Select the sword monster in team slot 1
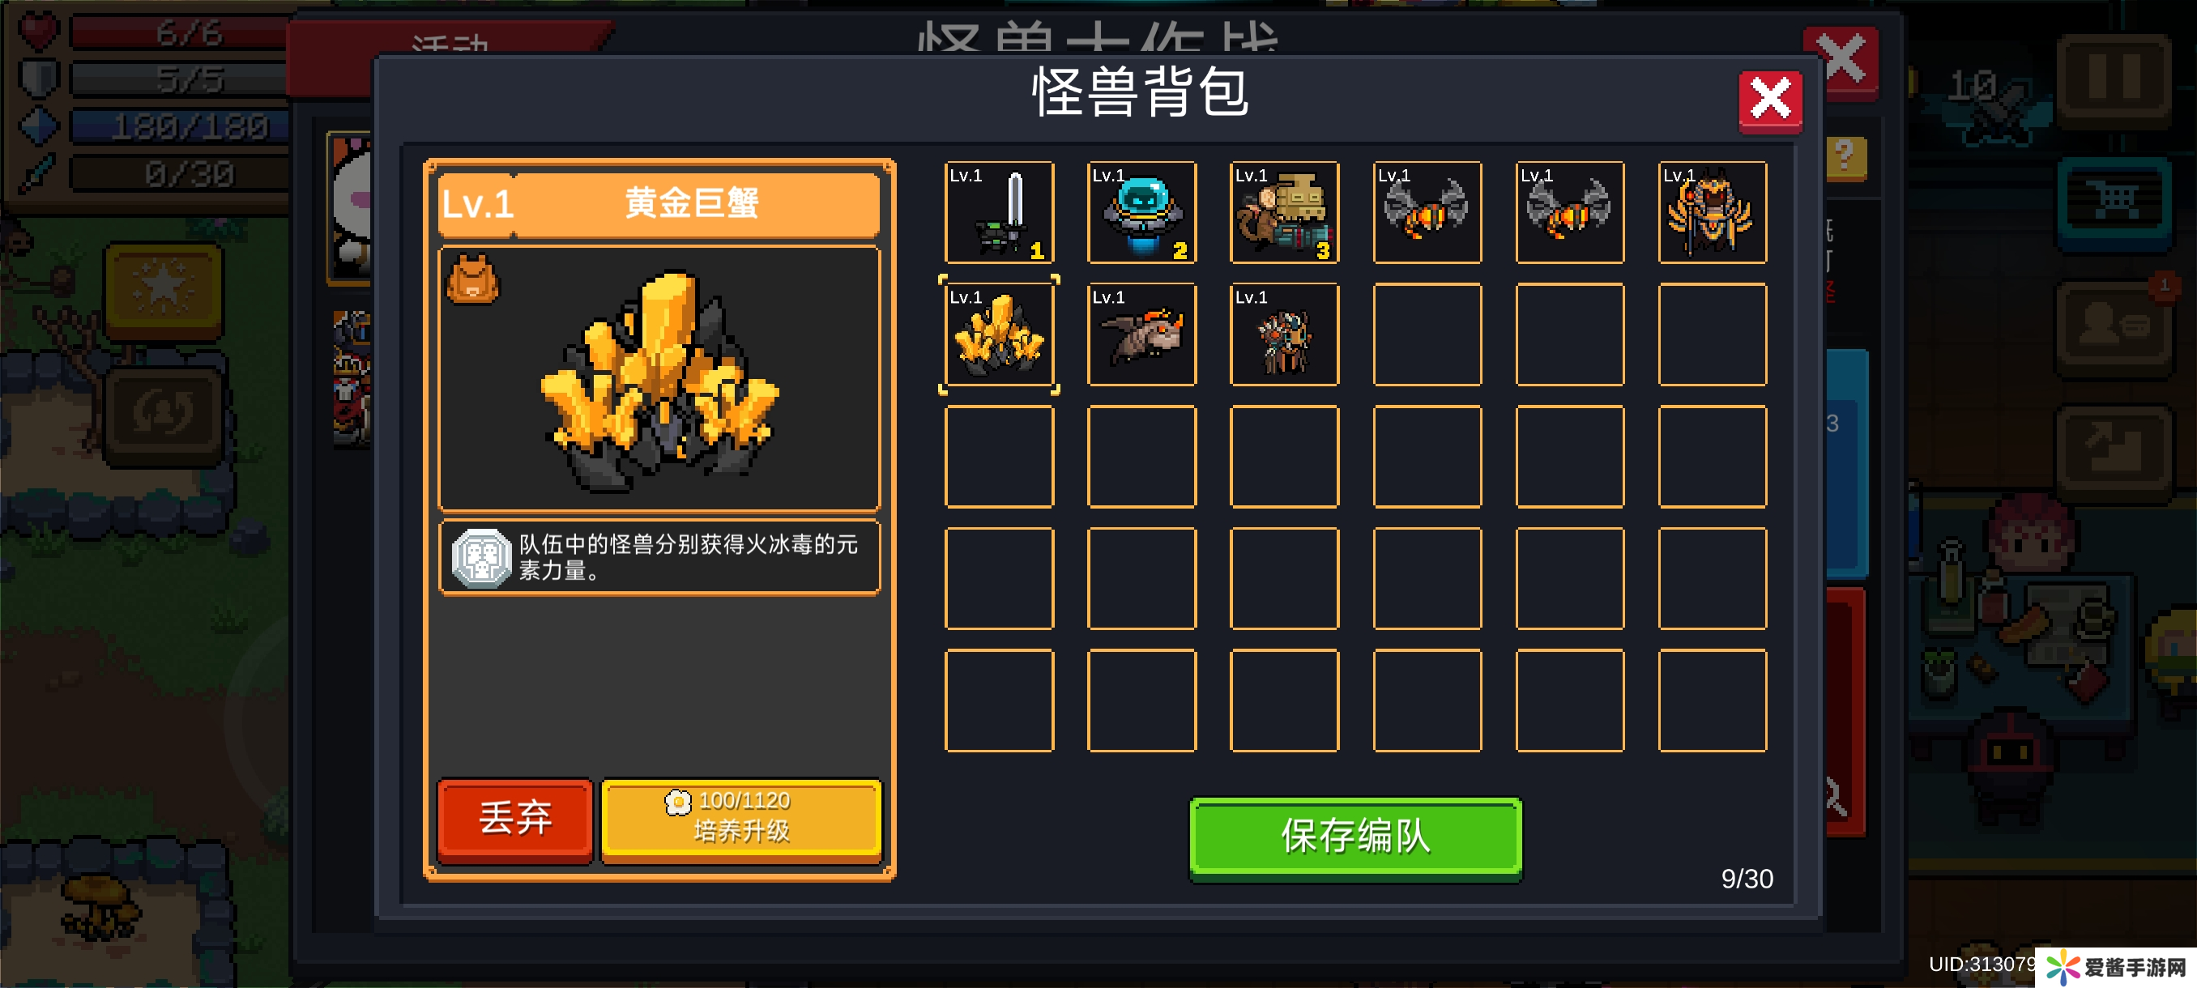Viewport: 2197px width, 988px height. [x=999, y=212]
